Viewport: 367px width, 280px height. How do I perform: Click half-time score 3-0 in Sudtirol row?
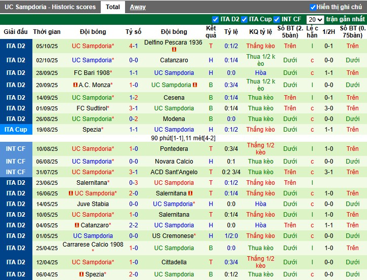tap(329, 108)
